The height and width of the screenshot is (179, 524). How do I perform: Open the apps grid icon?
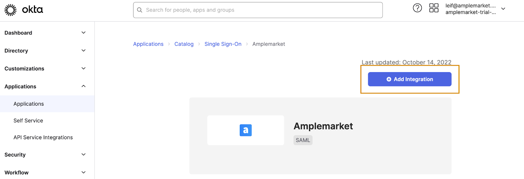click(434, 8)
